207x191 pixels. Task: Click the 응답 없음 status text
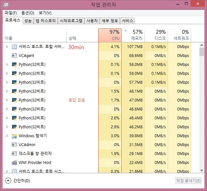77,100
